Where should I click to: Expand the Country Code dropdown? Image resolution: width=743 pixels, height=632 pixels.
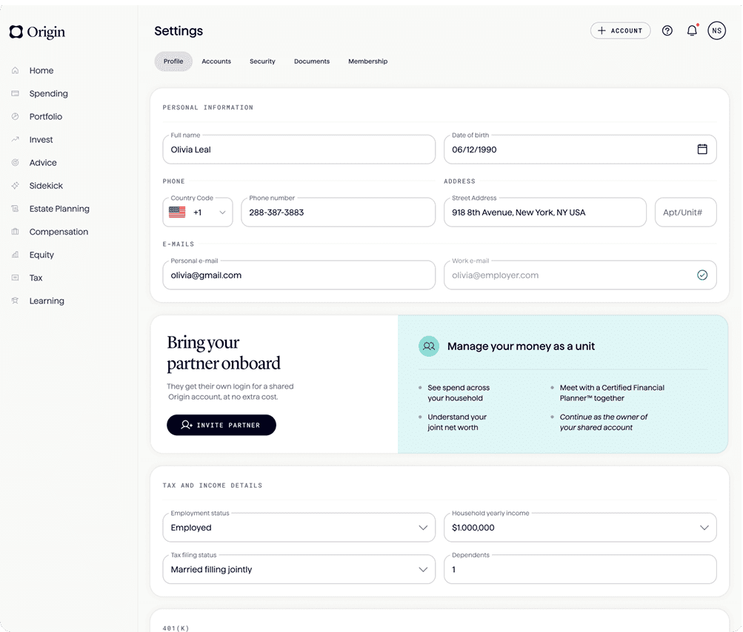(x=198, y=212)
